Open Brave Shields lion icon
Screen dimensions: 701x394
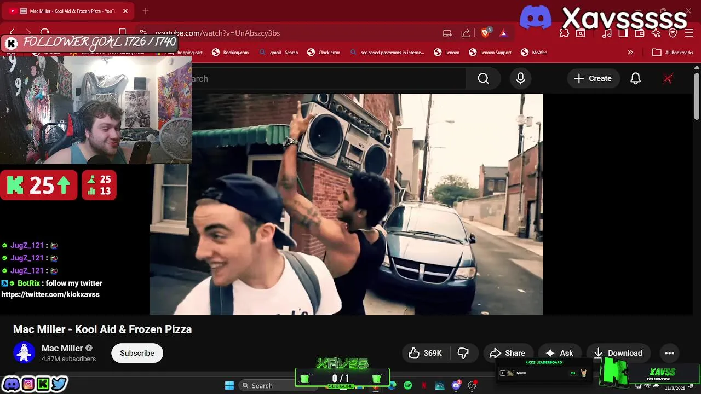coord(485,33)
